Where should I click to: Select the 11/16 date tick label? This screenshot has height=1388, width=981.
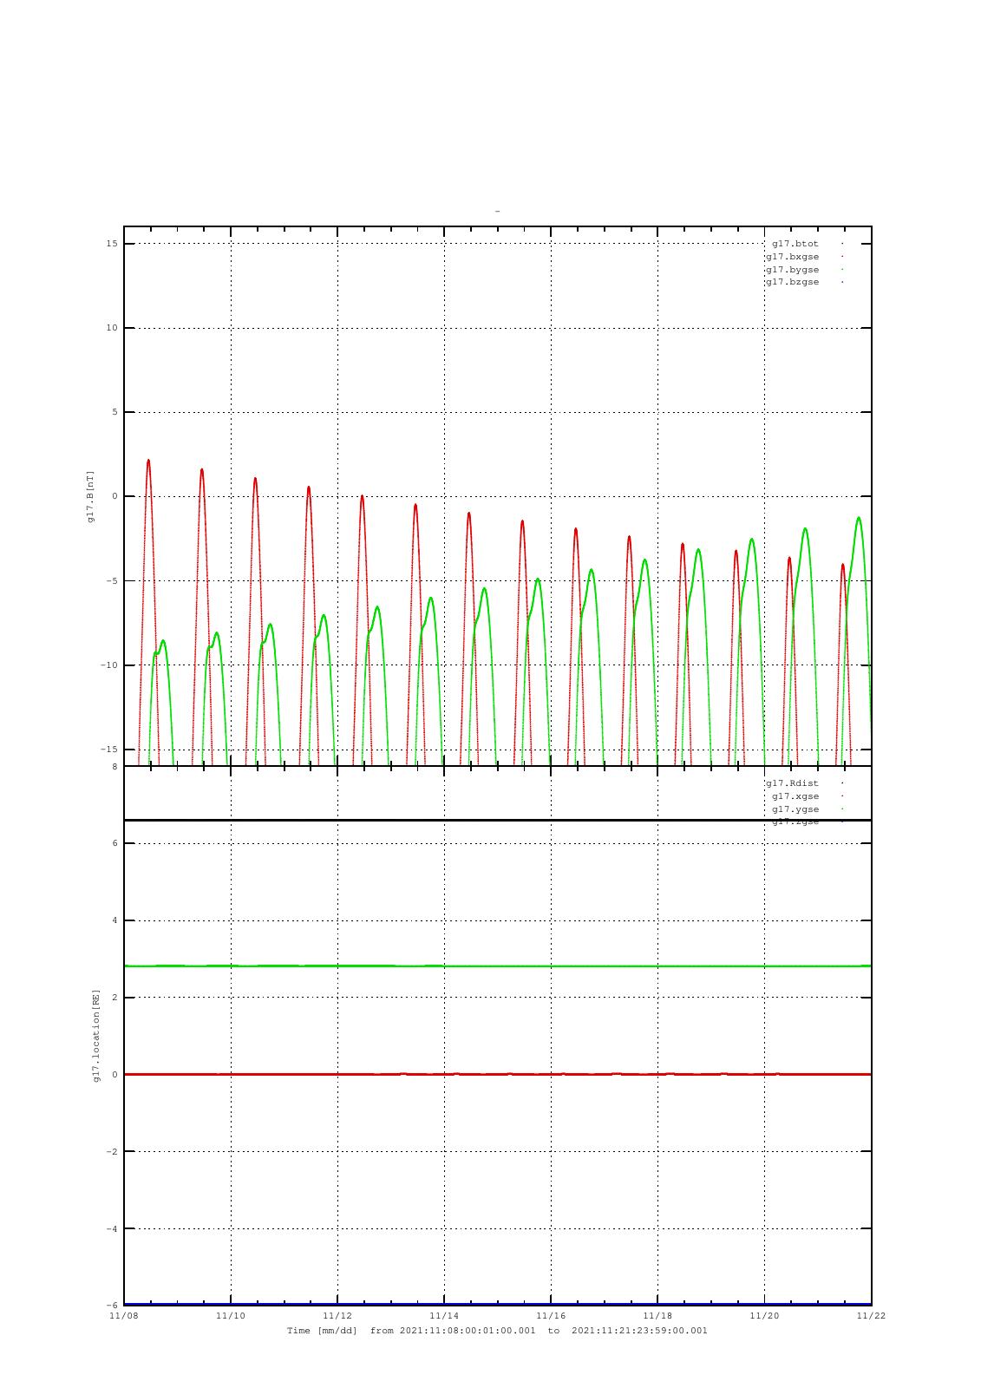tap(551, 1316)
